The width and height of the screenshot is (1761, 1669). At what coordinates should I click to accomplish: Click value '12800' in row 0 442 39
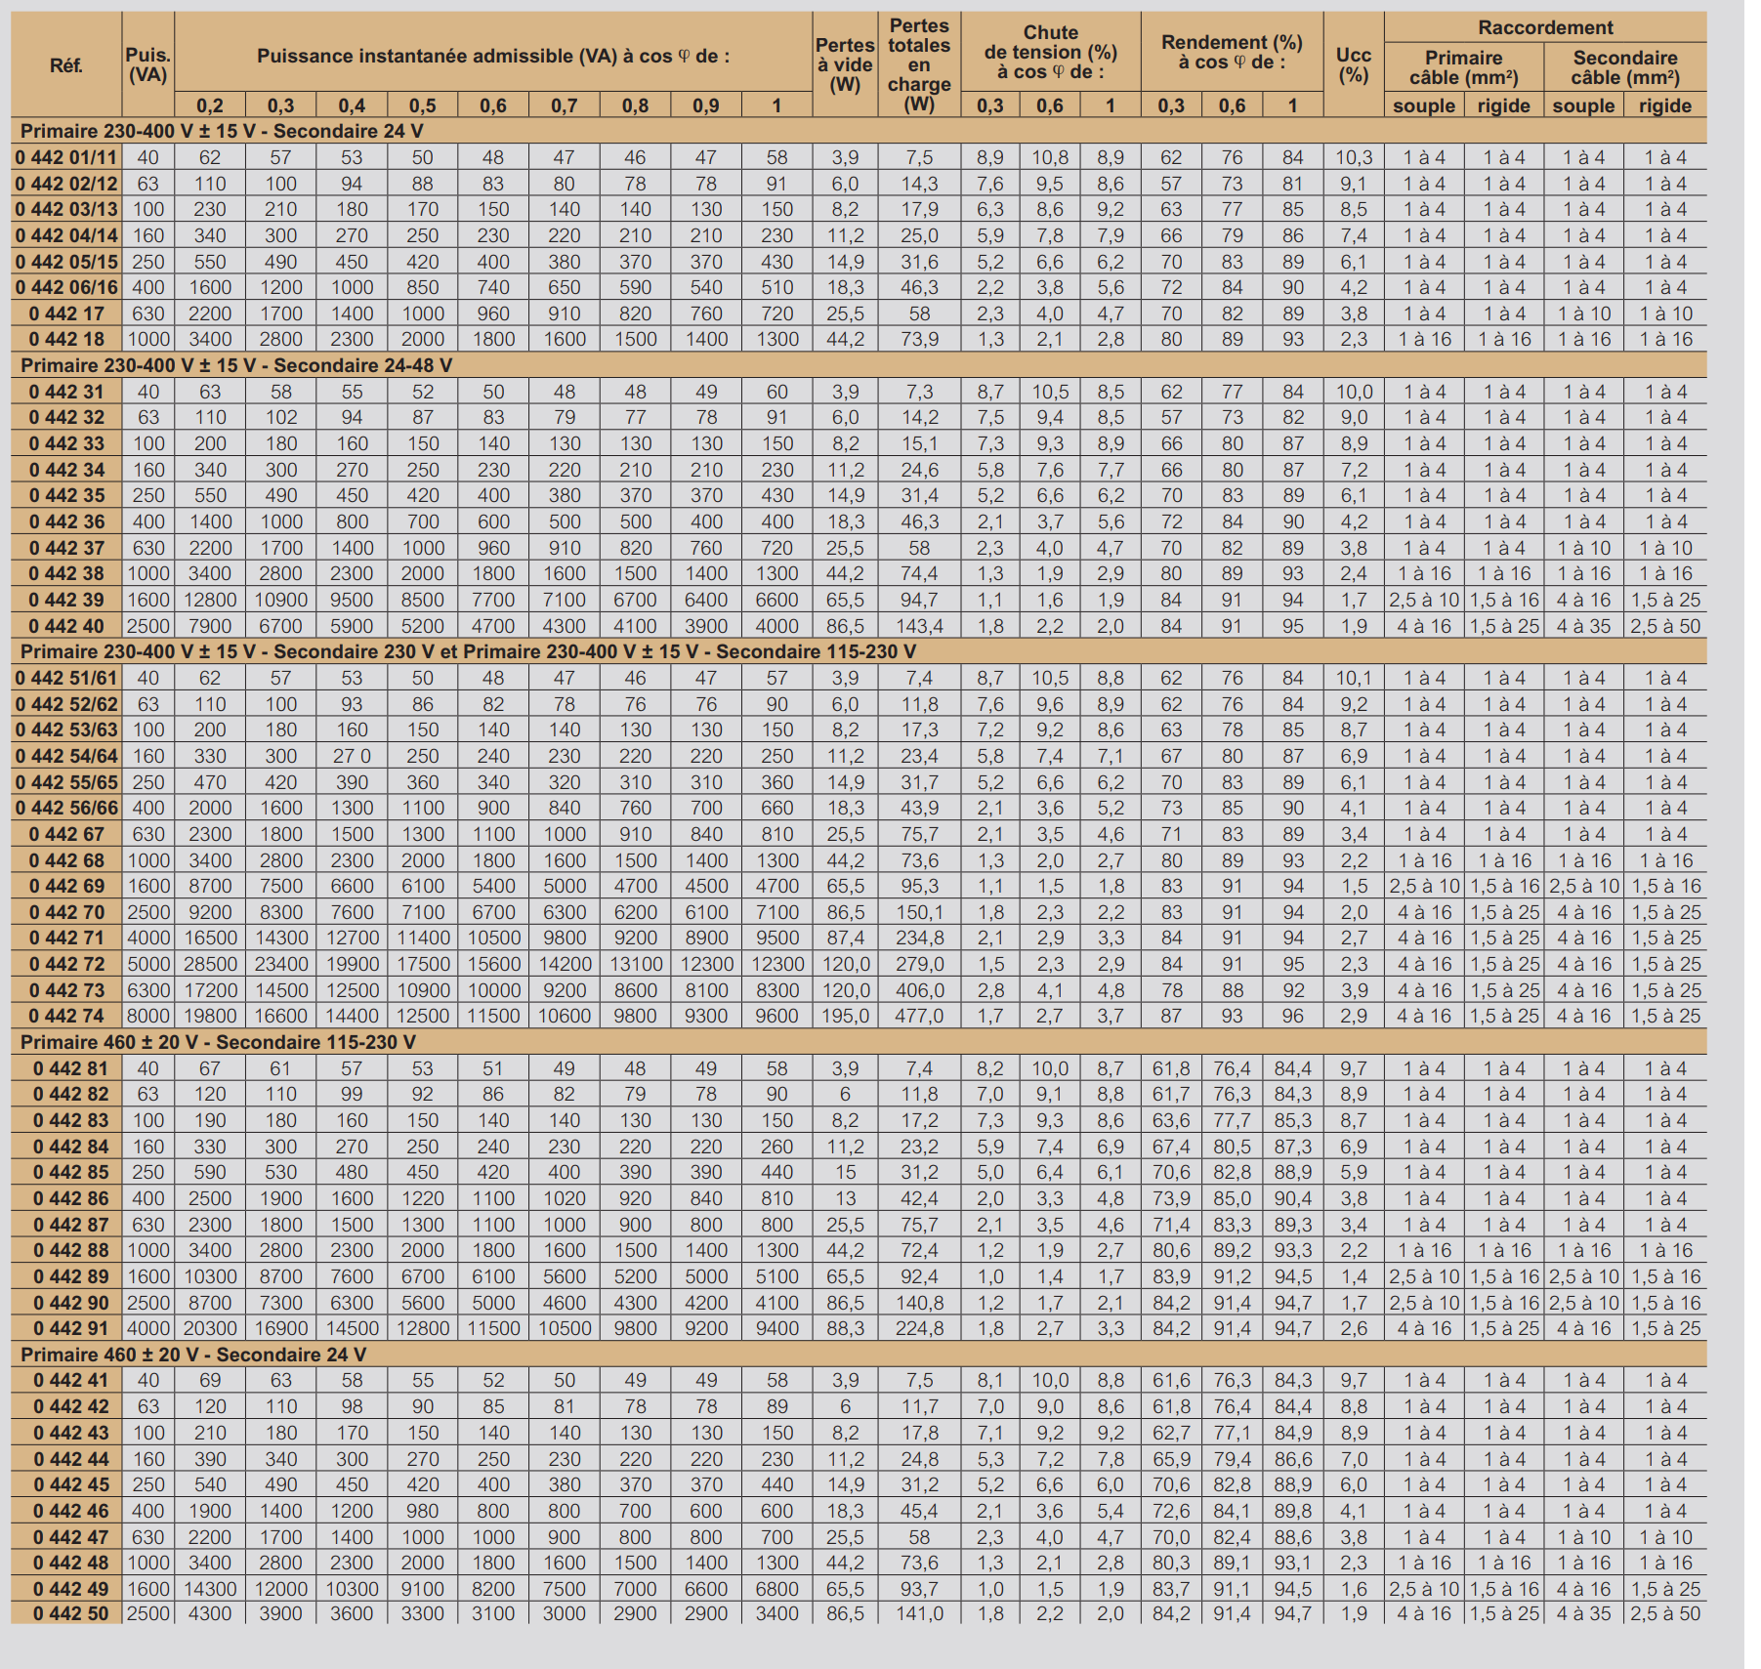[x=210, y=600]
